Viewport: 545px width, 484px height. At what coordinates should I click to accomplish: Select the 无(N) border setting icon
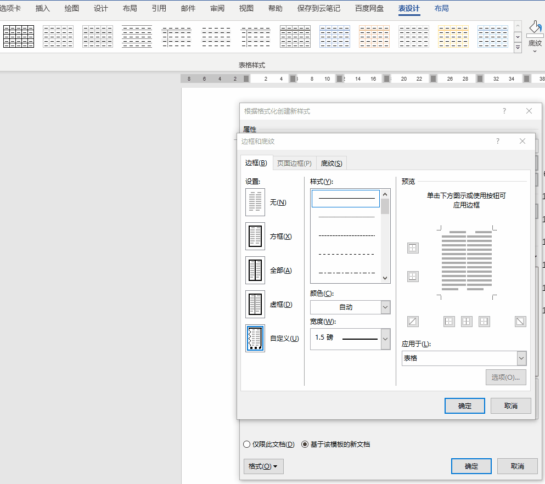tap(255, 202)
